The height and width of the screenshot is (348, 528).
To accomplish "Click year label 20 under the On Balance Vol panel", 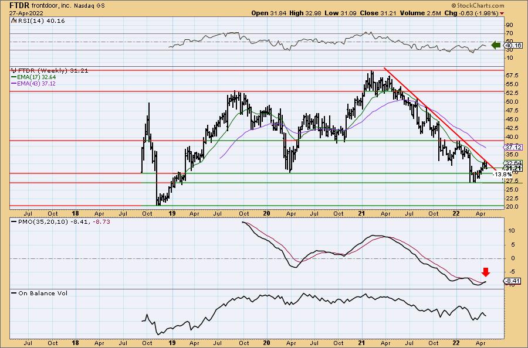I will click(267, 343).
